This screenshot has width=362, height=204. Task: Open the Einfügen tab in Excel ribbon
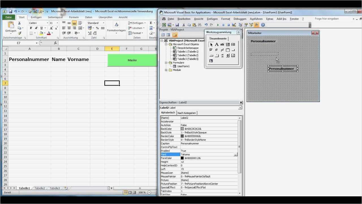tap(36, 17)
